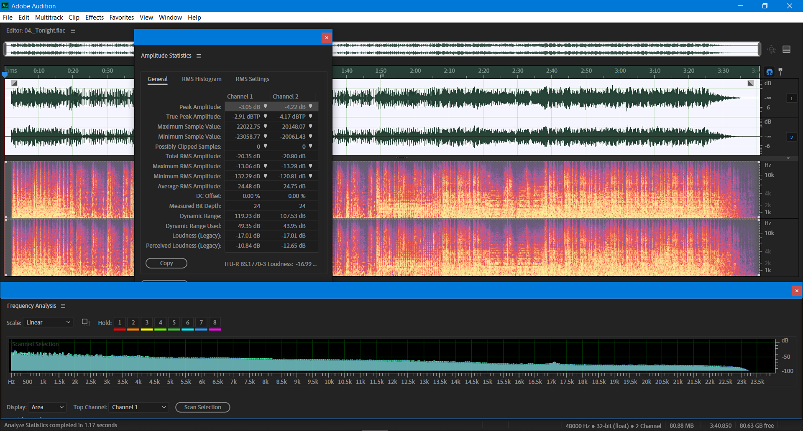Click the Scan Selection button
Image resolution: width=803 pixels, height=431 pixels.
coord(202,407)
